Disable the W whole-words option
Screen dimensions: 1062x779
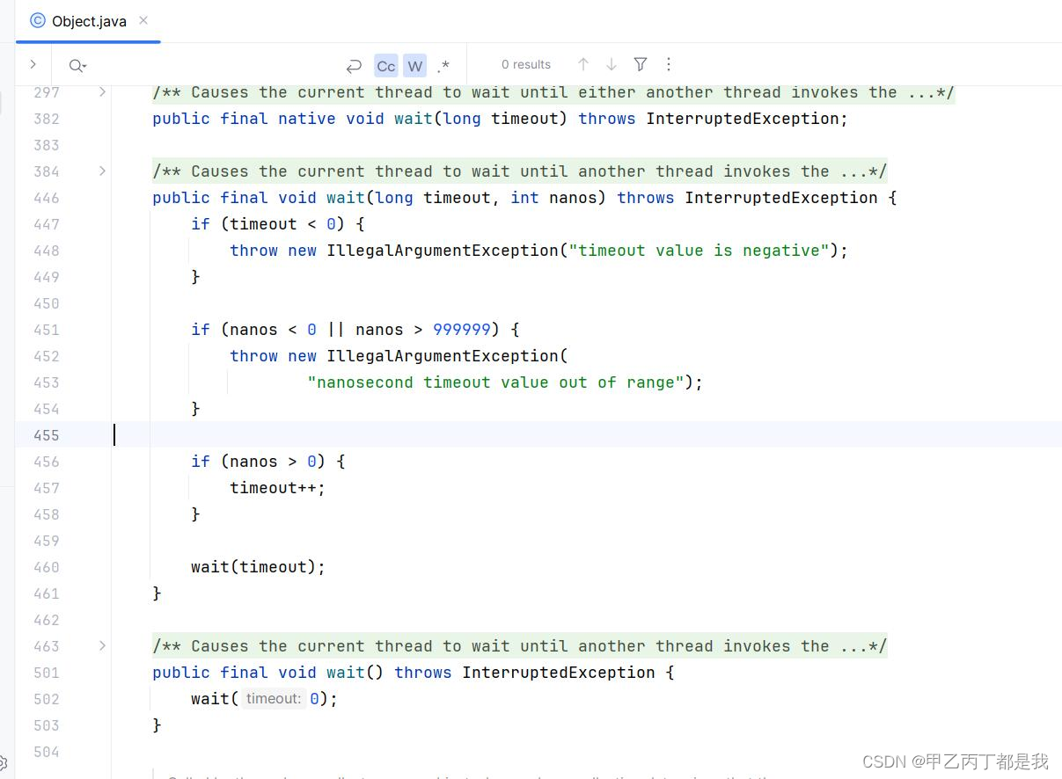pos(414,65)
